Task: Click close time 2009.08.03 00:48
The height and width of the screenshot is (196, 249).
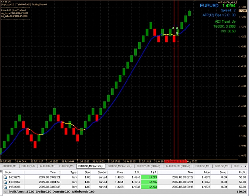Action: pos(183,187)
